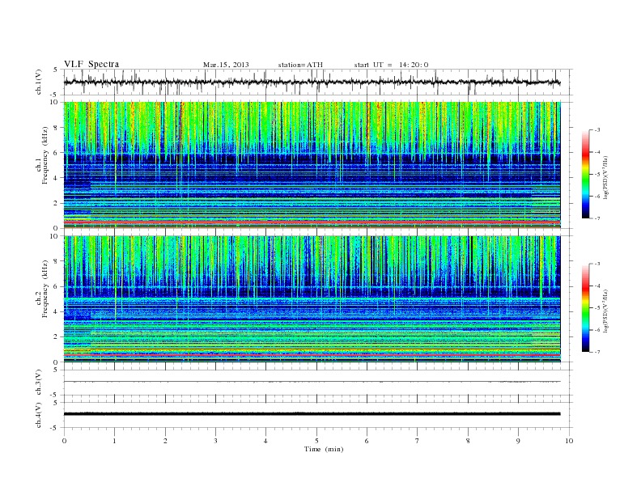641x495 pixels.
Task: Click the "Time (min)" axis label
Action: pyautogui.click(x=324, y=449)
